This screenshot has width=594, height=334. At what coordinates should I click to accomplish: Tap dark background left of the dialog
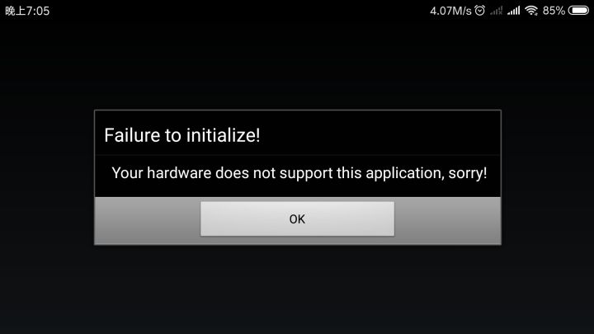(x=47, y=177)
